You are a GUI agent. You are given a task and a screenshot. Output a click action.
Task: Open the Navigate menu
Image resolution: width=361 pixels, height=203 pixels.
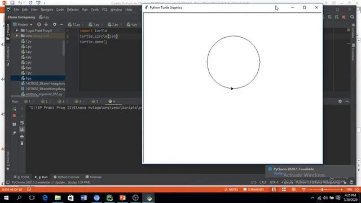[47, 10]
